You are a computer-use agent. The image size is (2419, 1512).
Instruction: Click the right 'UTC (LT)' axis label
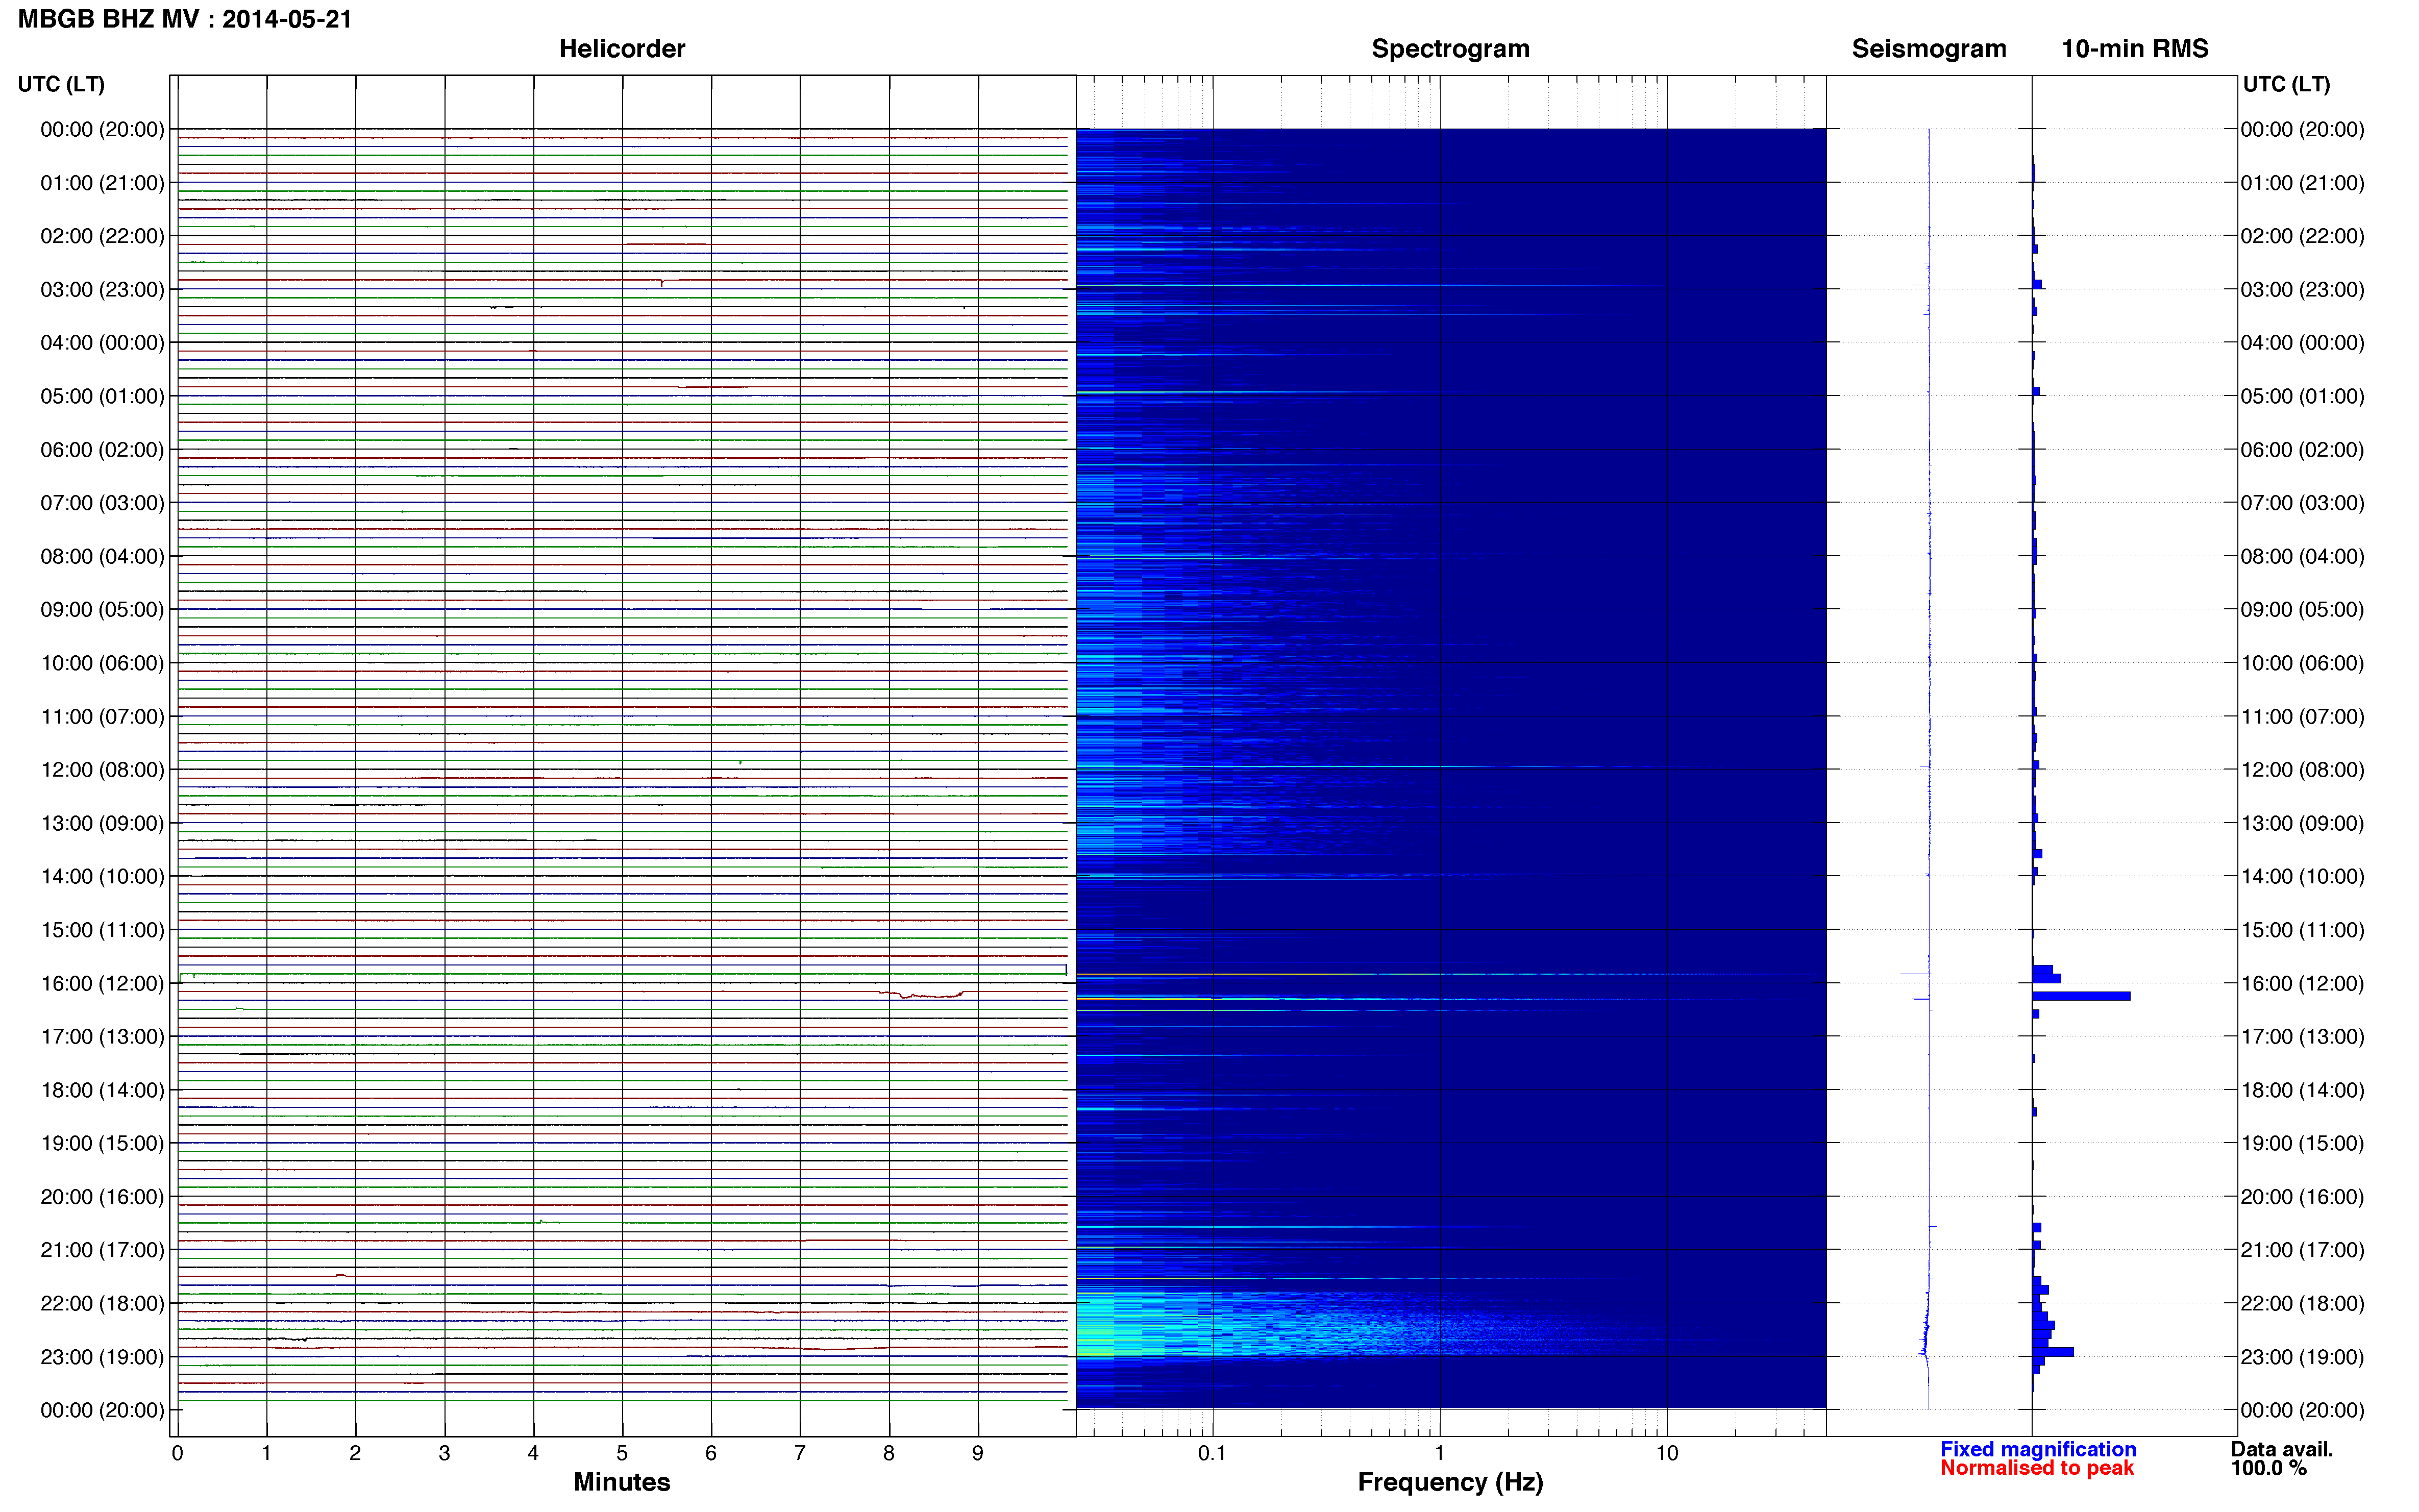tap(2286, 84)
